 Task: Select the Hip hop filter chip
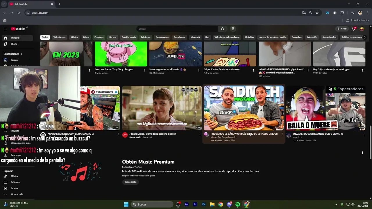[112, 37]
